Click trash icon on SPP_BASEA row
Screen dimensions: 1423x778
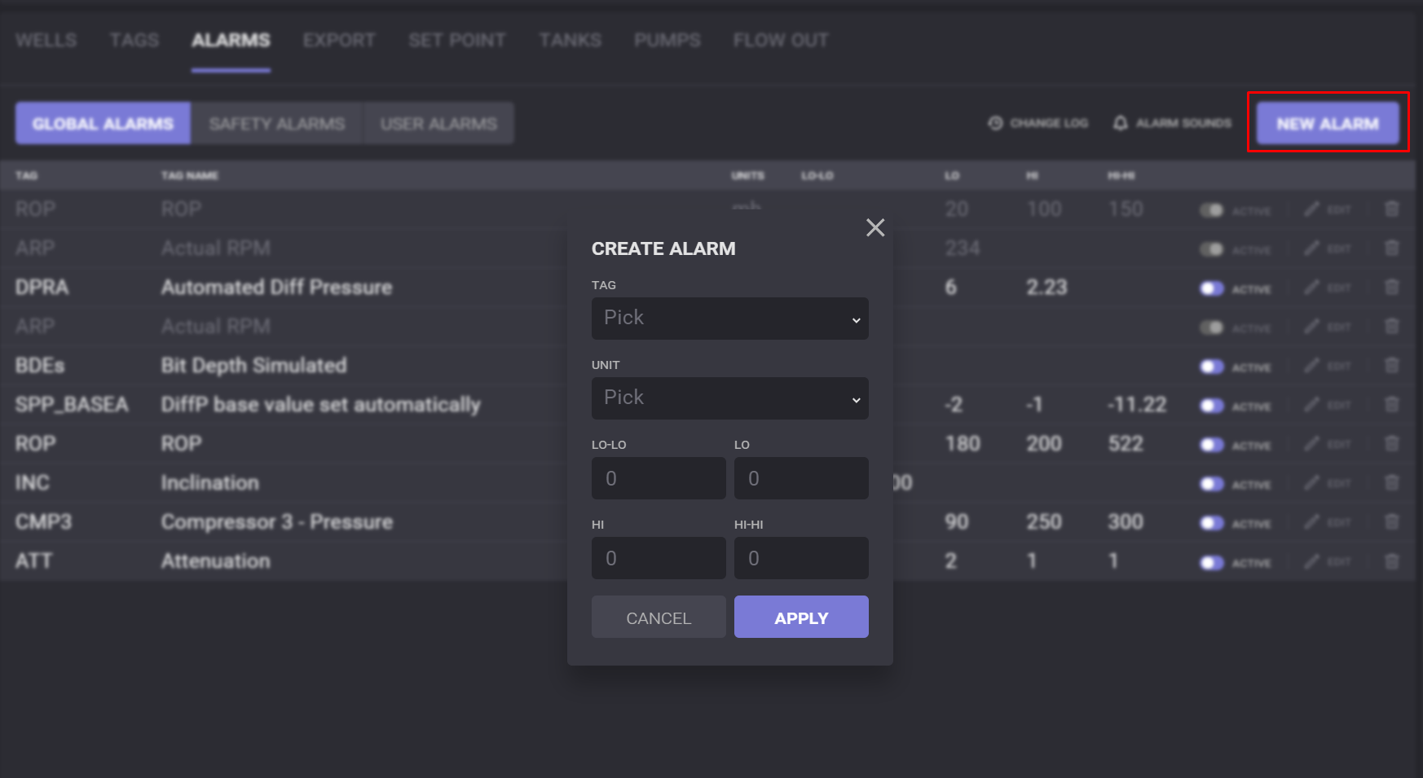[1392, 405]
